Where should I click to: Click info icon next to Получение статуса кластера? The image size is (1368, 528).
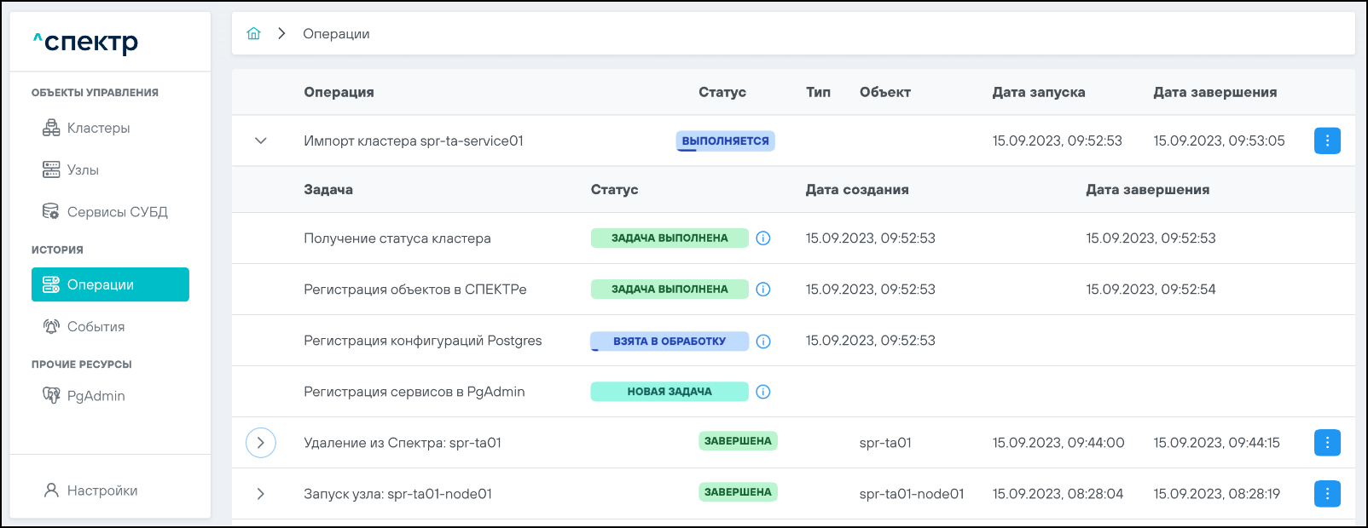coord(763,238)
